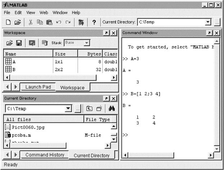Click Workspace table horizontal scrollbar thumb
The image size is (224, 170).
pyautogui.click(x=53, y=78)
